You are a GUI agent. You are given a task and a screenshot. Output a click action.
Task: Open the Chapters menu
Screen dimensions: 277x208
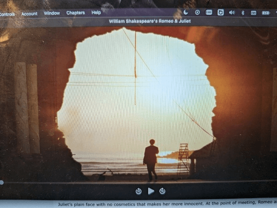[76, 13]
